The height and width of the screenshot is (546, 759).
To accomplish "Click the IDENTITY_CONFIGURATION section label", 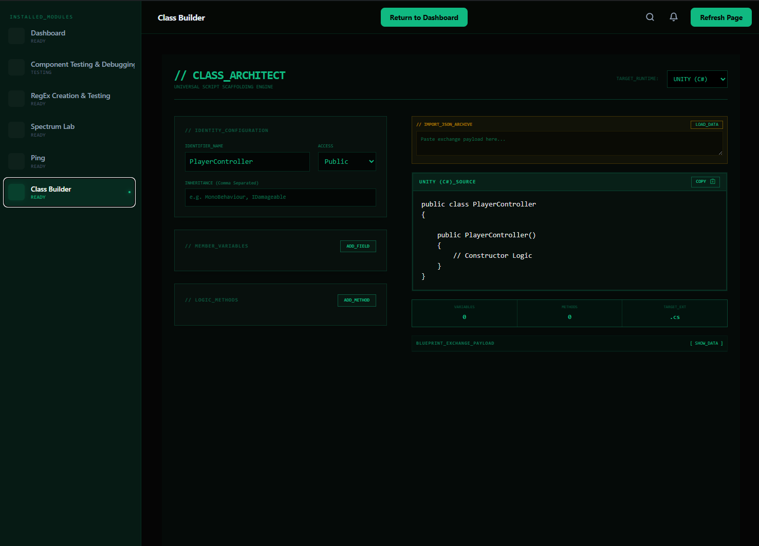I will click(227, 130).
